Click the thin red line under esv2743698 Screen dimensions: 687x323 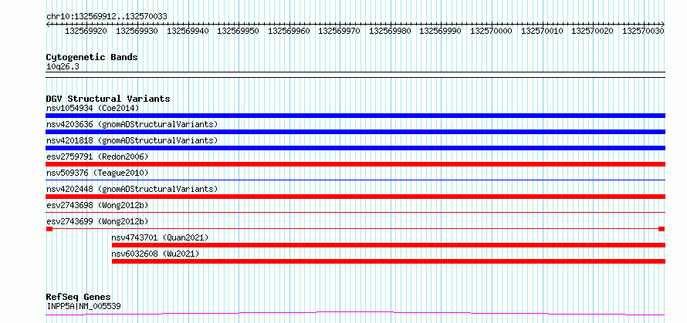coord(355,212)
